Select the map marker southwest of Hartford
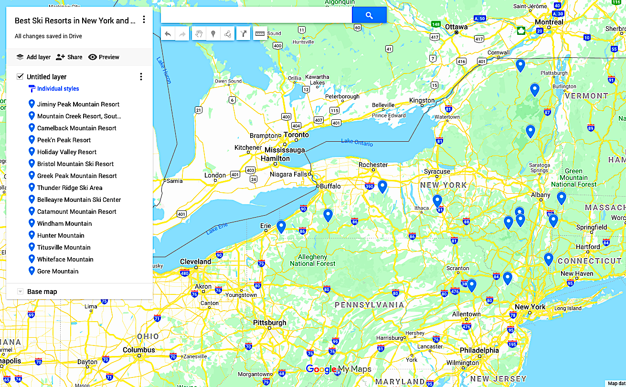 click(549, 259)
